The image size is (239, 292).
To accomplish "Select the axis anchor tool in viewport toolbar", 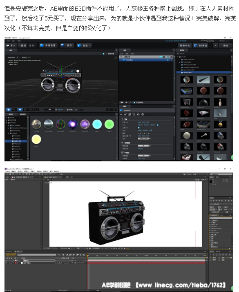I will click(36, 110).
